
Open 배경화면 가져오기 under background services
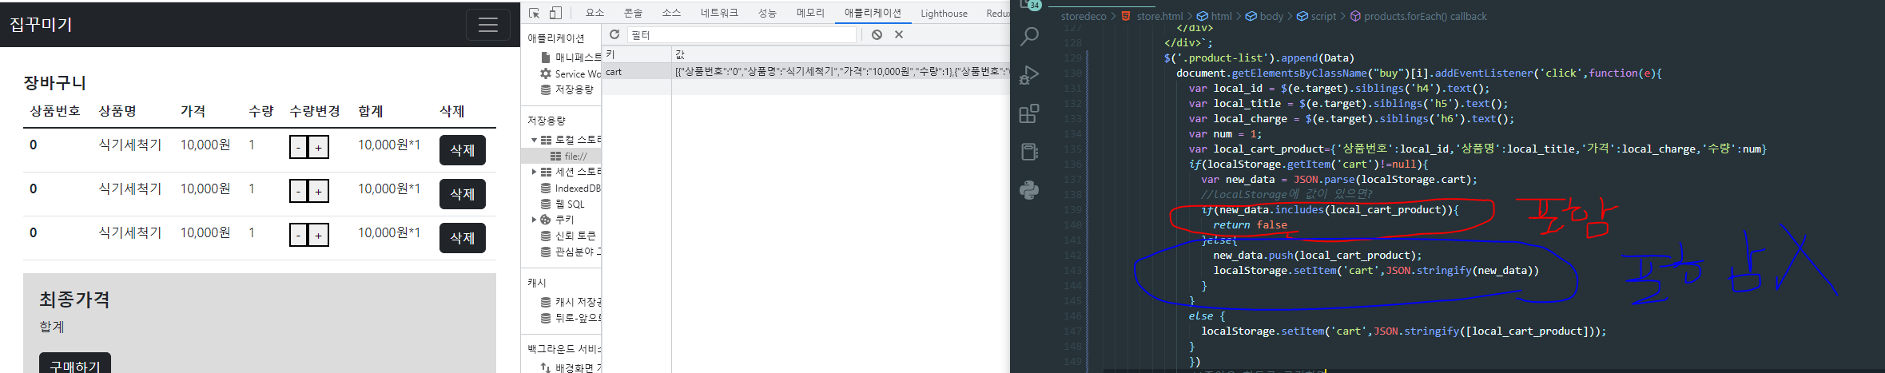(571, 367)
